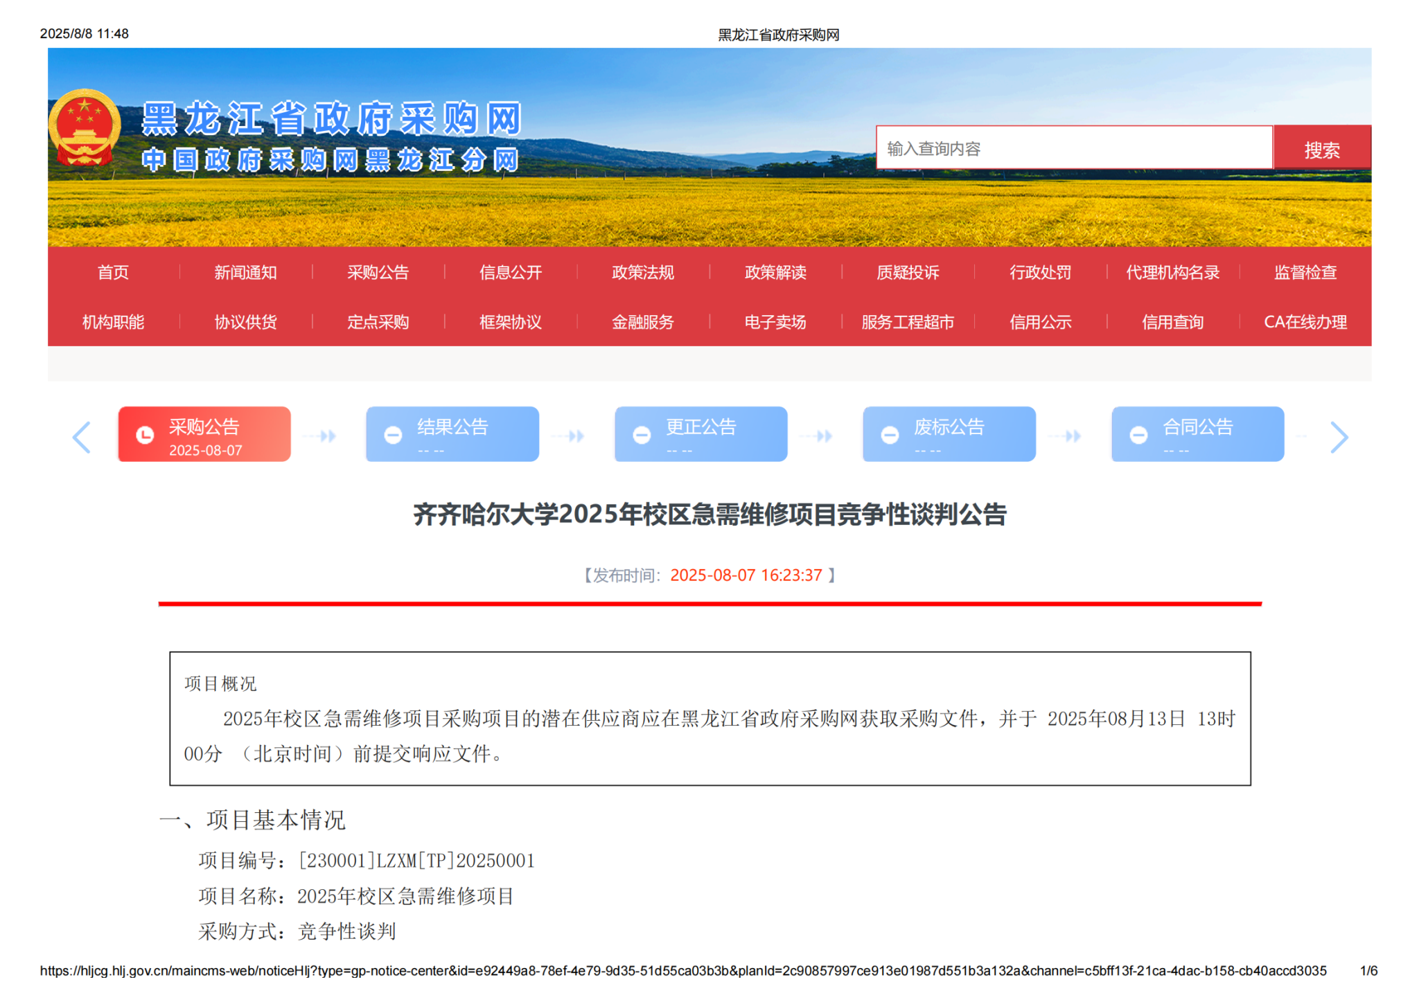Select the 合同公告 stage tab
This screenshot has width=1419, height=1002.
coord(1198,434)
